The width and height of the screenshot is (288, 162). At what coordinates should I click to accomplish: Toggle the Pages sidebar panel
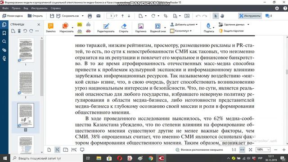4,24
